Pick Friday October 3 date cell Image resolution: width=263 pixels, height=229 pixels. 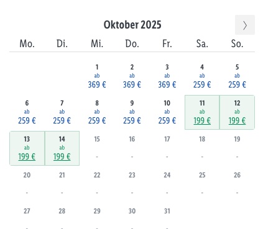pos(167,76)
